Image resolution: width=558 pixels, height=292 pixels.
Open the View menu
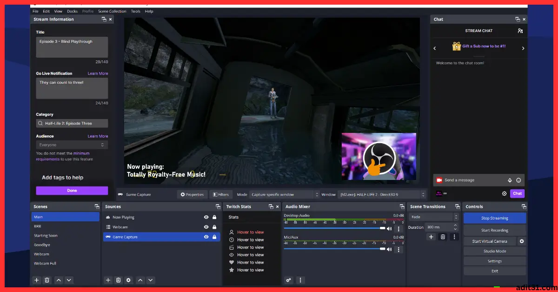click(x=58, y=11)
